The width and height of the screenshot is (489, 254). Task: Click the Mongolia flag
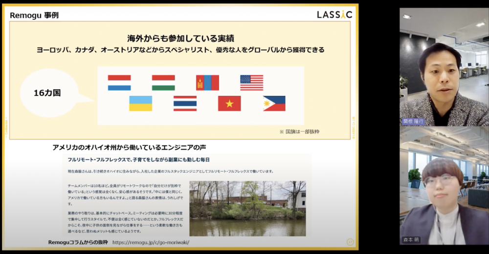pyautogui.click(x=207, y=83)
